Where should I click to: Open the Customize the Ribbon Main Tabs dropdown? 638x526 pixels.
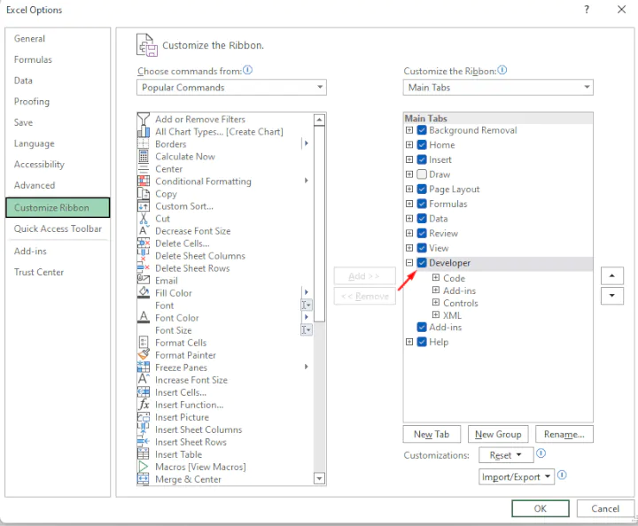[498, 88]
